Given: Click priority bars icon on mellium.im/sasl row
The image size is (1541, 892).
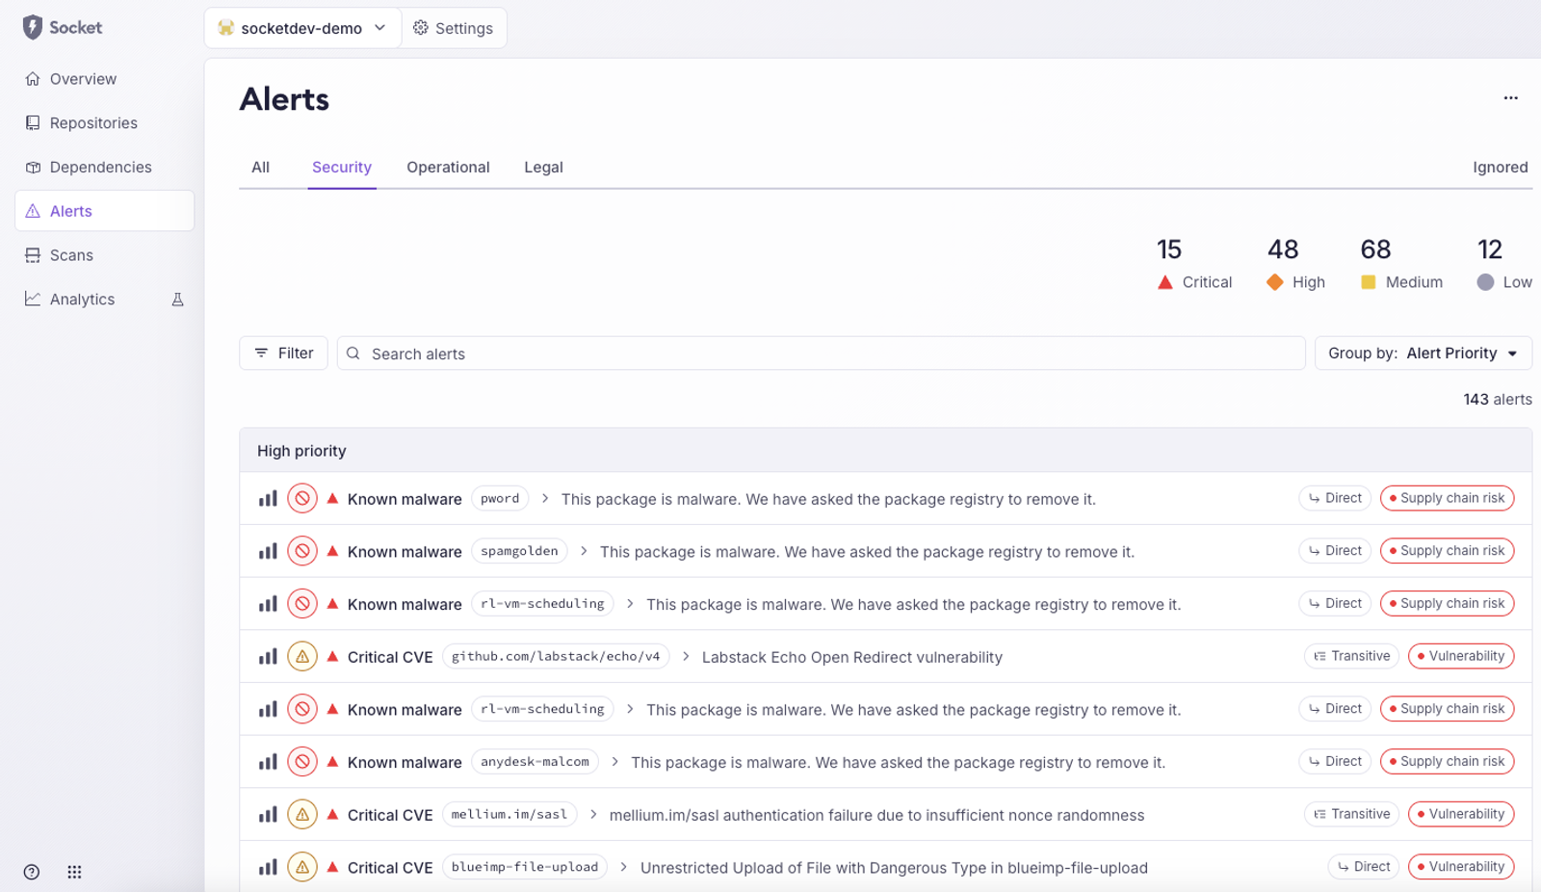Looking at the screenshot, I should (268, 815).
